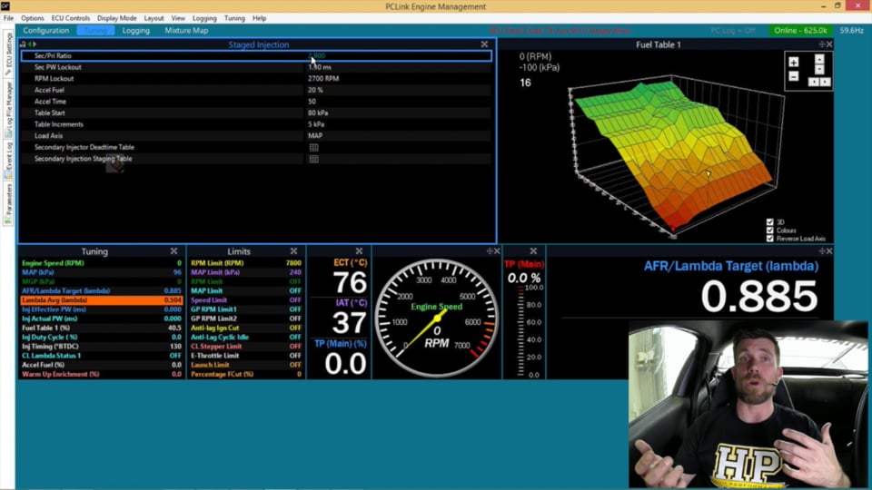Close the AFR/Lambda Target panel
The width and height of the screenshot is (872, 490).
(x=829, y=251)
